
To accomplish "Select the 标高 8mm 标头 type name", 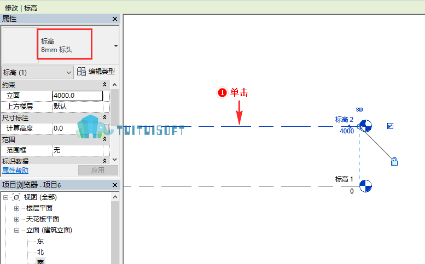I will [57, 45].
